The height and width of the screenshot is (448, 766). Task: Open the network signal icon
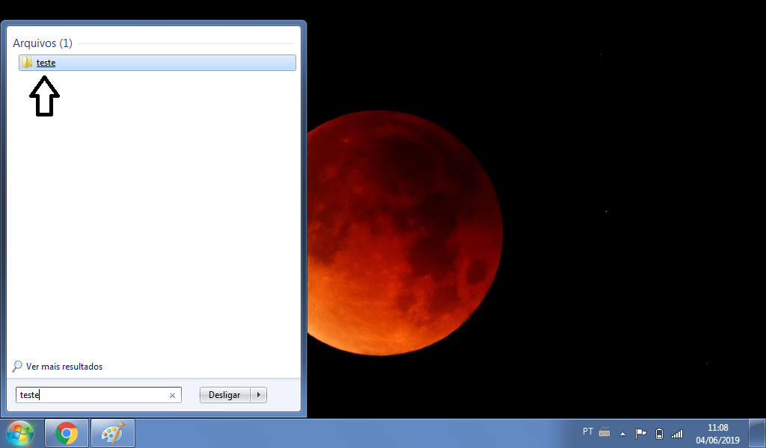pyautogui.click(x=677, y=433)
